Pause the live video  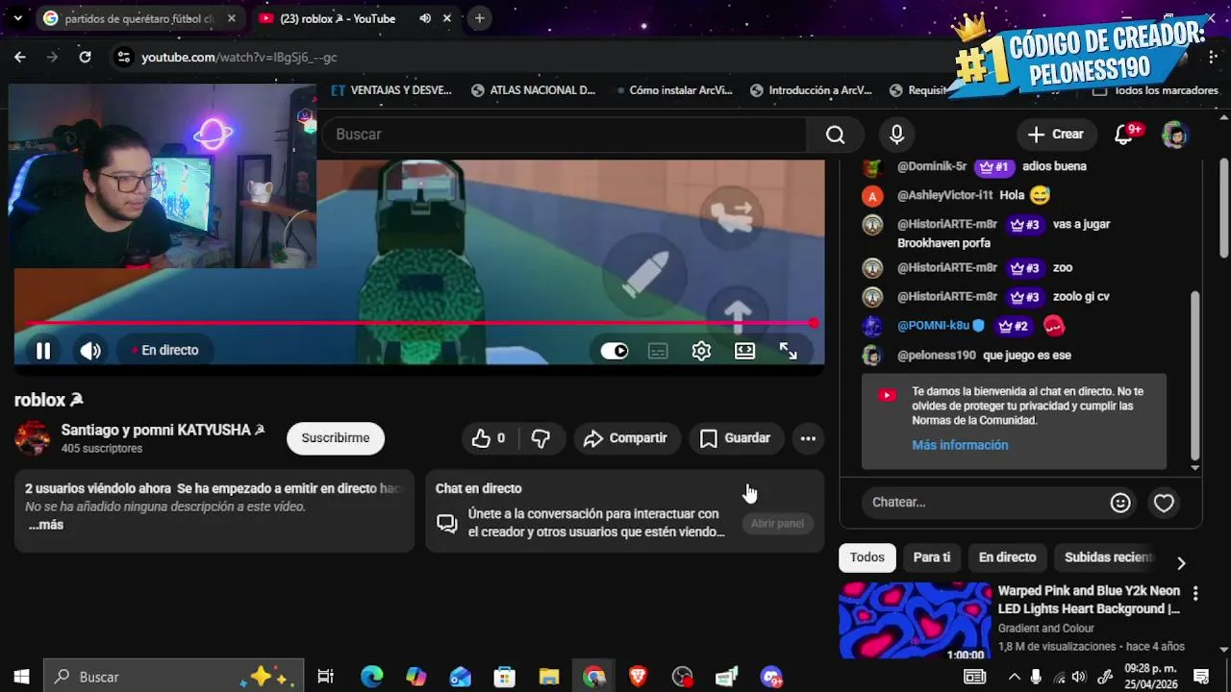(x=43, y=351)
